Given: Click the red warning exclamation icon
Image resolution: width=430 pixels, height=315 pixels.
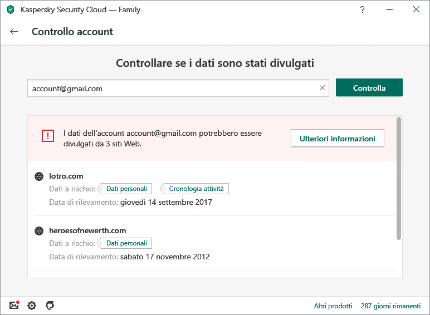Looking at the screenshot, I should tap(48, 136).
